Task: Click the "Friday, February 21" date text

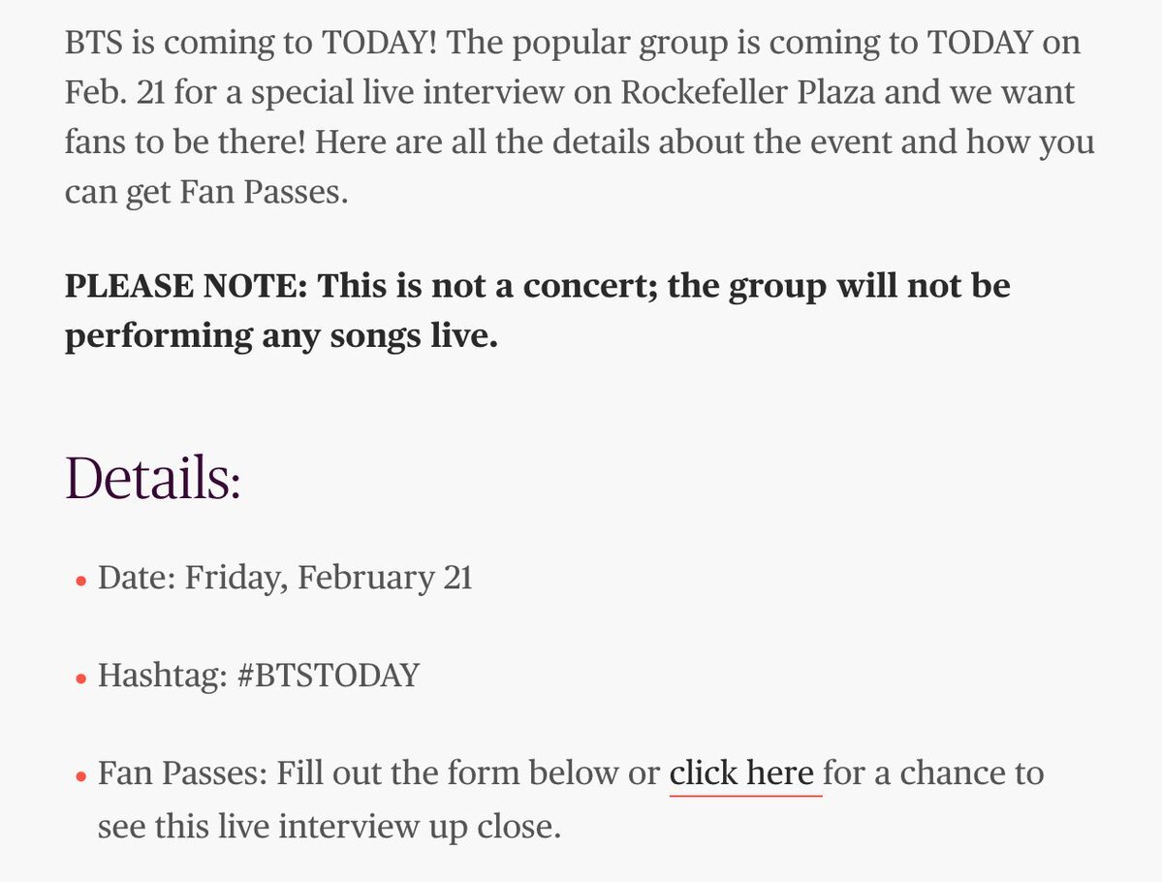Action: pyautogui.click(x=329, y=578)
